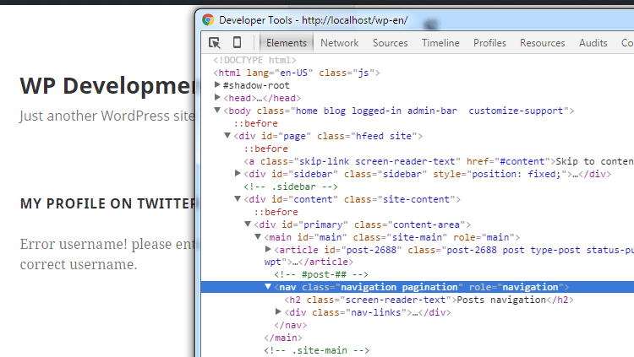
Task: Expand the head element node
Action: pos(217,97)
